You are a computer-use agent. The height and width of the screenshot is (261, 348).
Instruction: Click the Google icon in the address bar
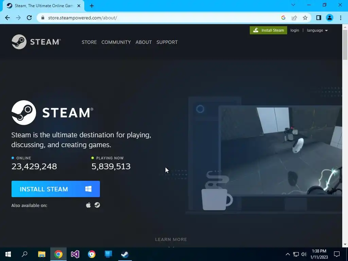click(283, 18)
